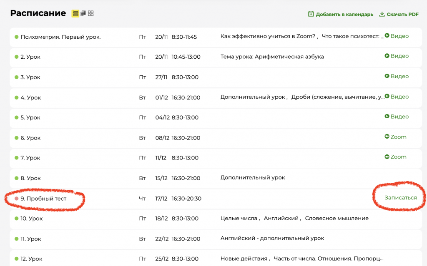Viewport: 427px width, 266px height.
Task: Click play icon for lesson 5 video
Action: 387,117
